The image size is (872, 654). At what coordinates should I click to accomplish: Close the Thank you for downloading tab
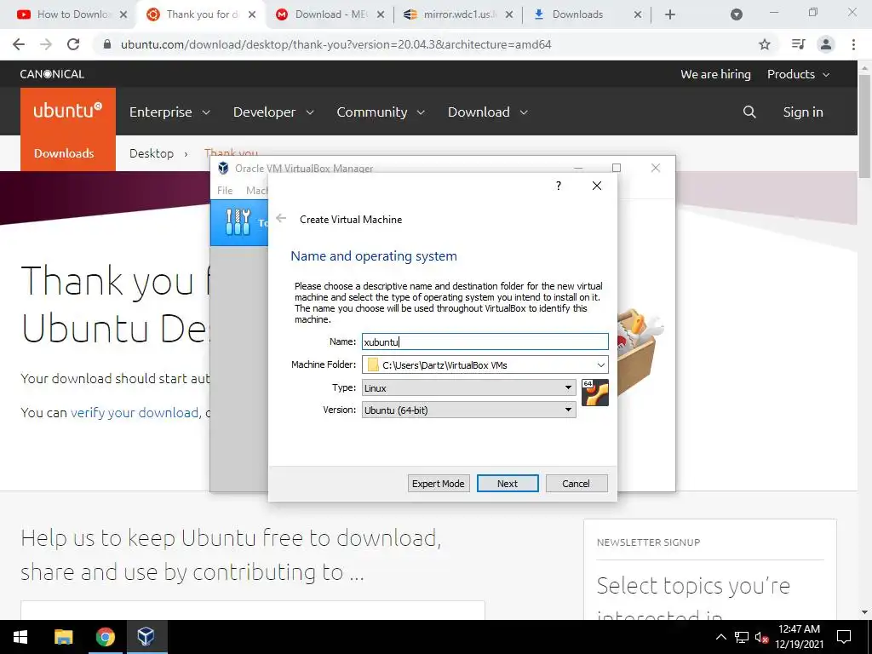pos(252,15)
